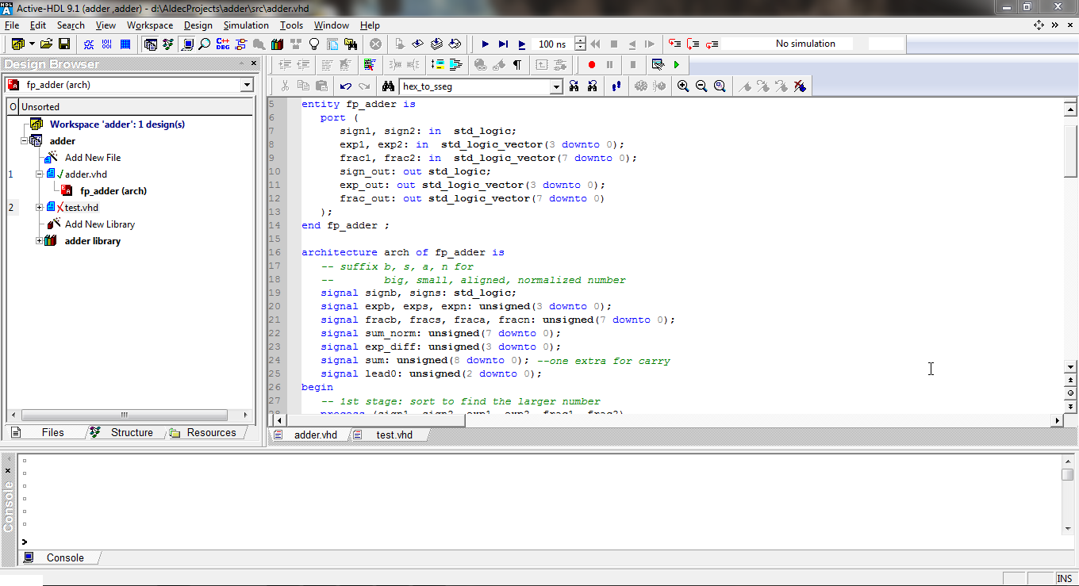Click Add New File in the design tree

[93, 158]
